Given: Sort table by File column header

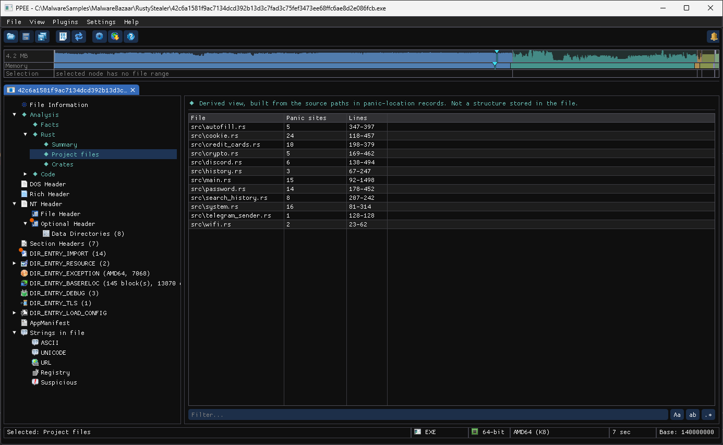Looking at the screenshot, I should 236,118.
